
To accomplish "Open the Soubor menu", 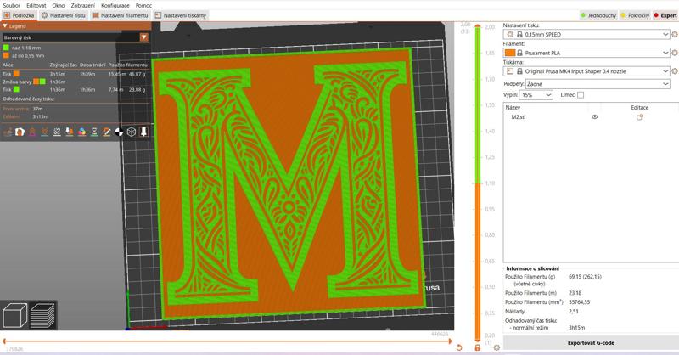I will (11, 6).
